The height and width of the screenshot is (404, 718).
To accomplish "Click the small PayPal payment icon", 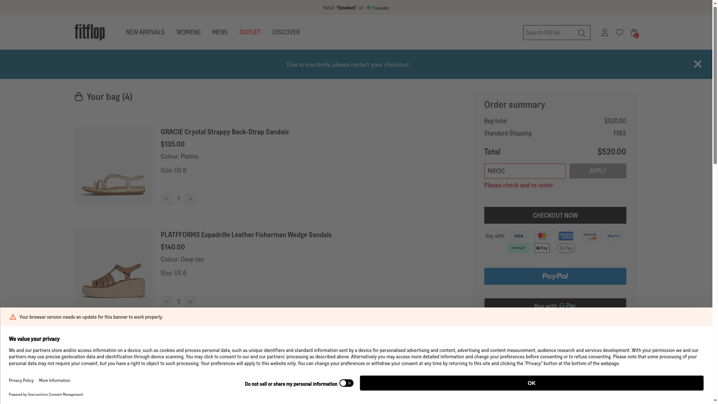I will (614, 236).
